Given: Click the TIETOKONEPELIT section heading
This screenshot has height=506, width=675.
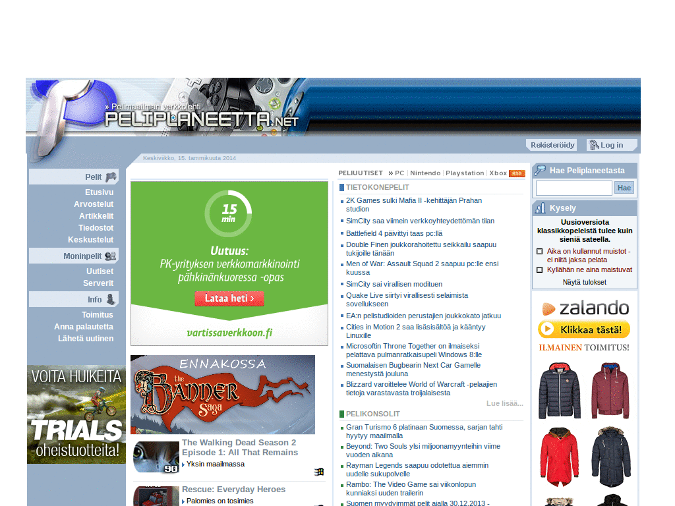Looking at the screenshot, I should (378, 187).
